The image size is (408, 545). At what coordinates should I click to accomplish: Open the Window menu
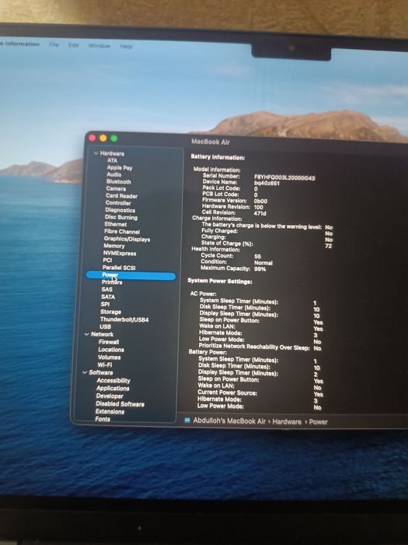(99, 46)
